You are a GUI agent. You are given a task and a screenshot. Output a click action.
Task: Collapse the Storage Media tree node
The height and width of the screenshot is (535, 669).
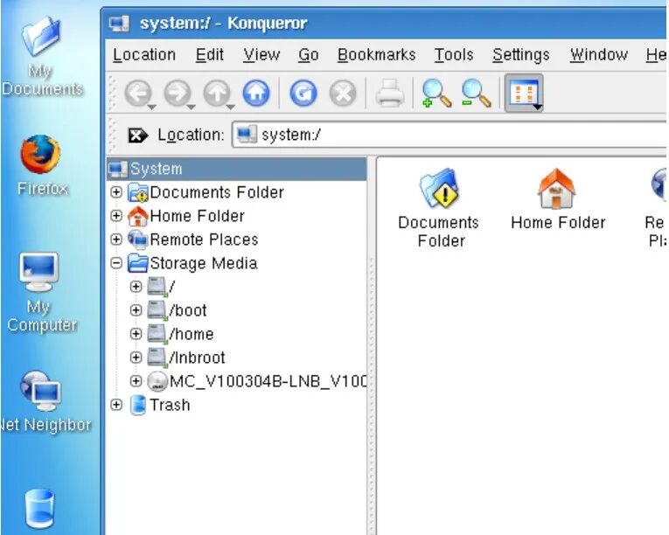[116, 263]
